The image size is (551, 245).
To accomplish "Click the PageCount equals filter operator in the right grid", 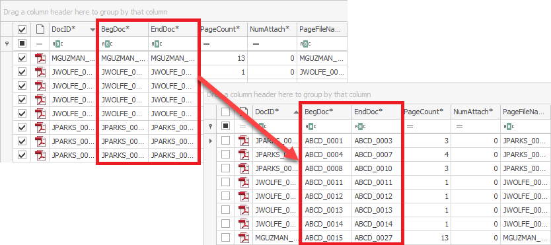I will tap(410, 126).
